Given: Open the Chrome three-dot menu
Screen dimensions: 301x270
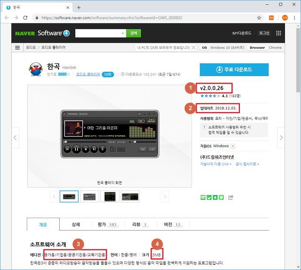Looking at the screenshot, I should click(x=294, y=18).
